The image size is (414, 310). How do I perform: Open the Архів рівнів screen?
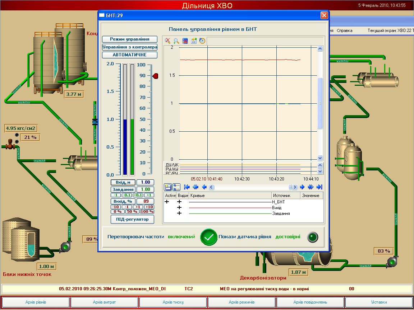point(36,302)
